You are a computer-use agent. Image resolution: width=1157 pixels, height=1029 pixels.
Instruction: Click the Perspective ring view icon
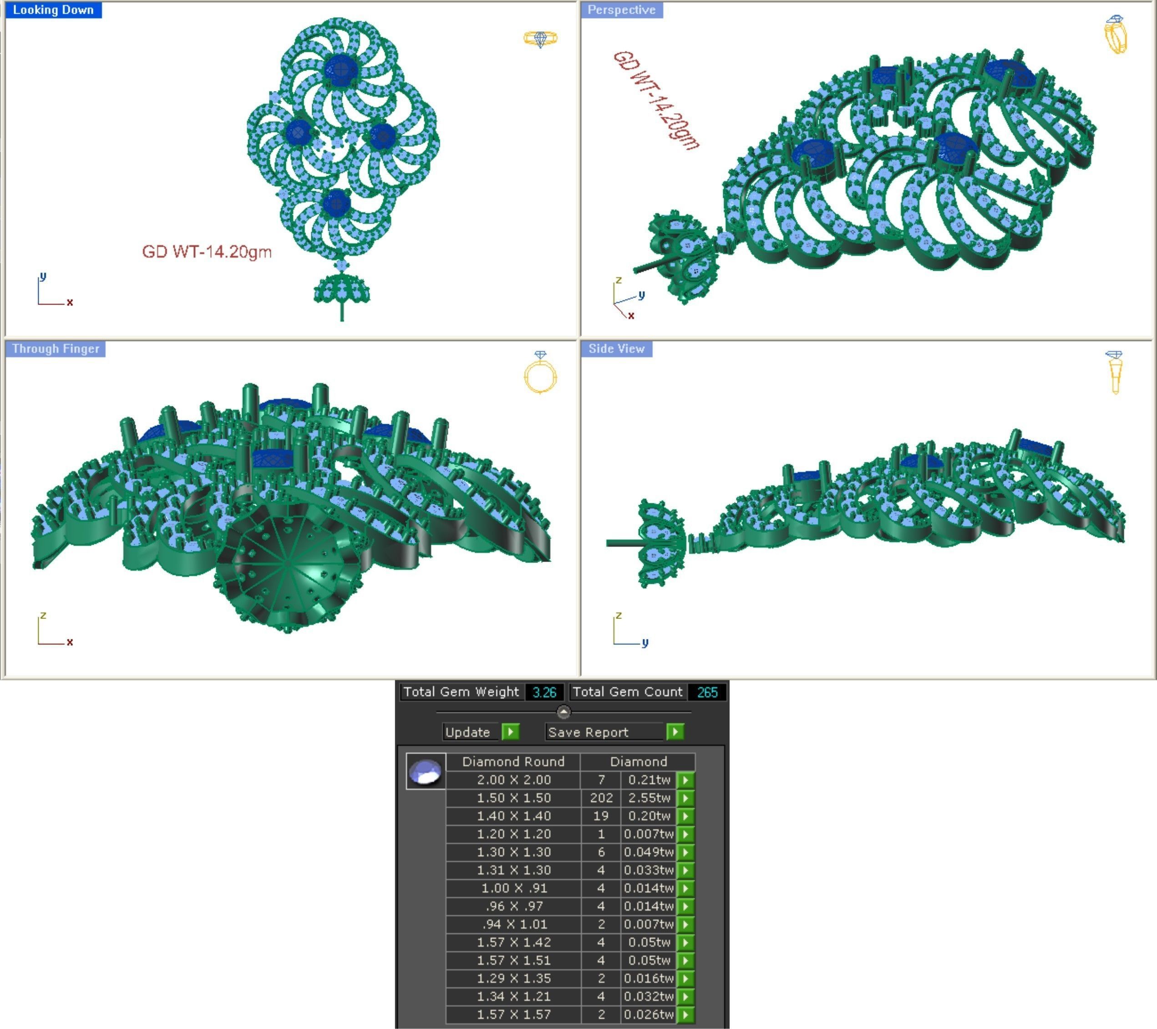[1116, 35]
